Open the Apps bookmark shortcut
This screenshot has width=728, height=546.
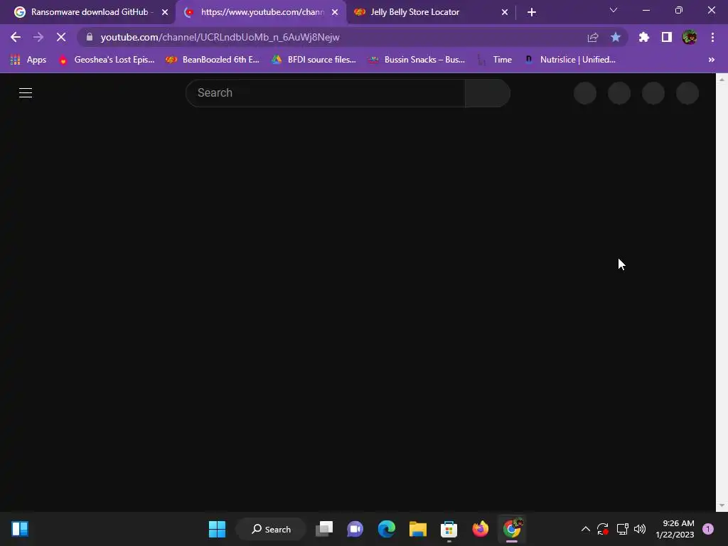click(28, 60)
